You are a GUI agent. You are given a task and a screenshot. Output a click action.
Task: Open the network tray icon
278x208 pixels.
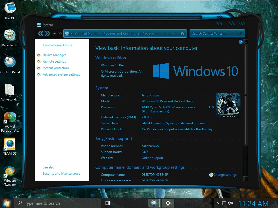pyautogui.click(x=224, y=203)
